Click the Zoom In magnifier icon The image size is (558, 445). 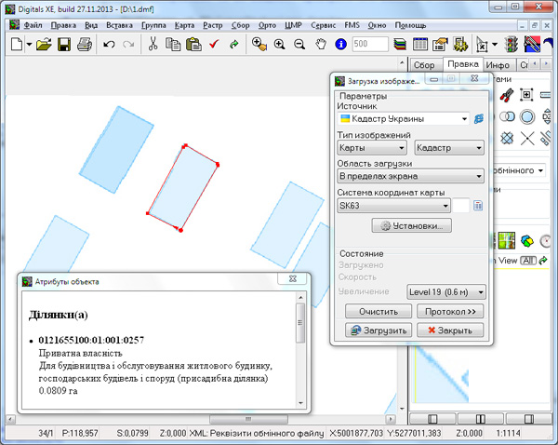[x=279, y=44]
